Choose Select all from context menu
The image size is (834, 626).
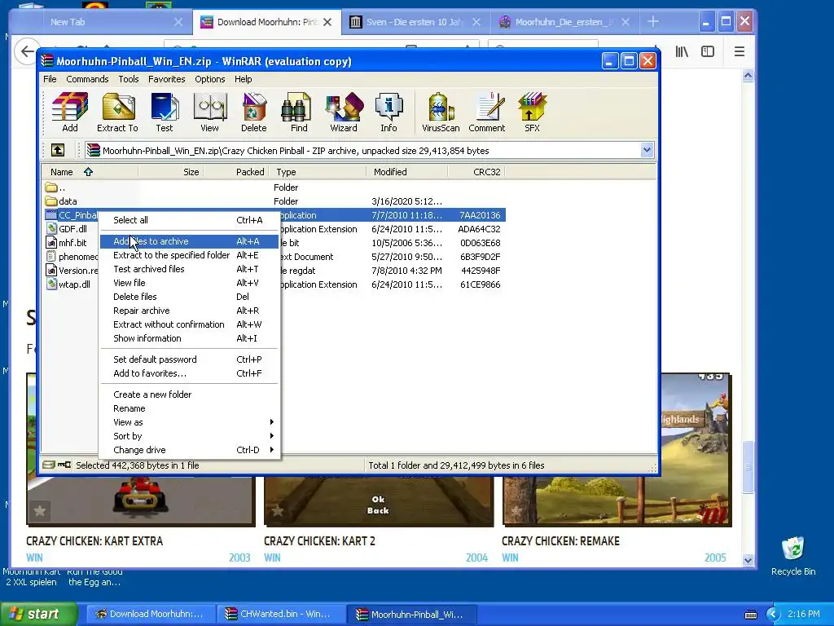[189, 220]
